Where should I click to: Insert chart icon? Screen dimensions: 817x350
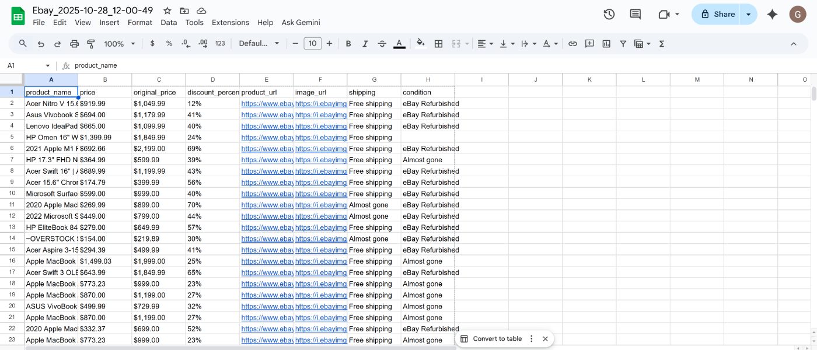point(606,43)
